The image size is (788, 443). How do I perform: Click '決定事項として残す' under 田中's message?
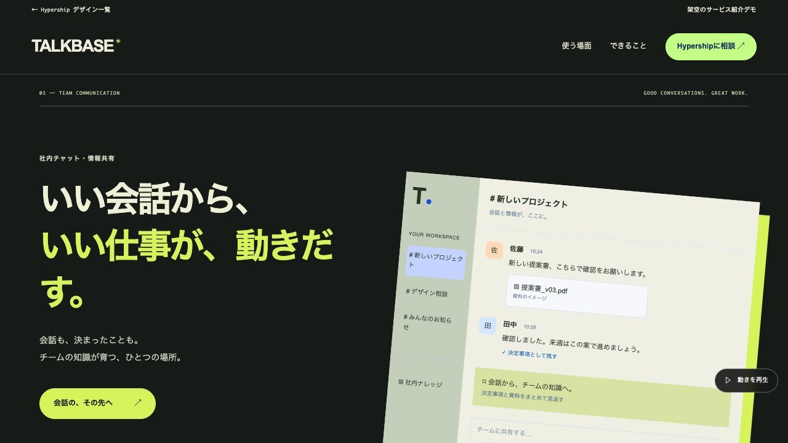point(529,355)
